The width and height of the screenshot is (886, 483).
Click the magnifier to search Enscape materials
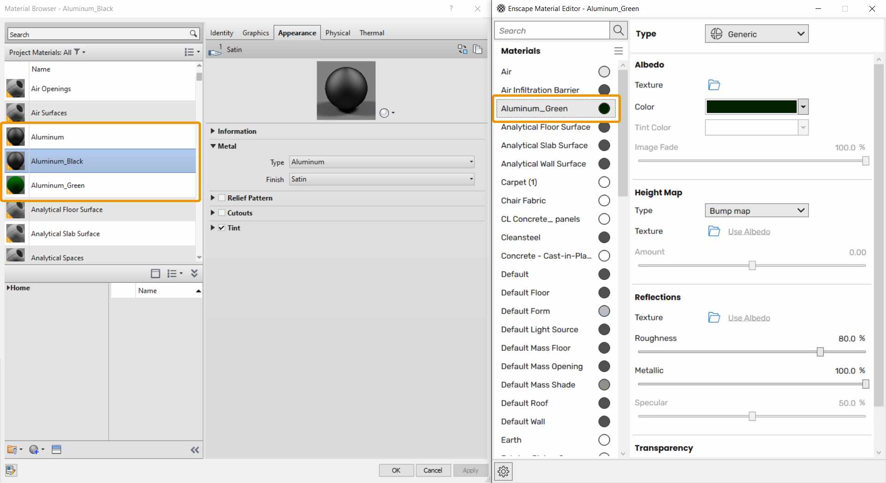618,30
